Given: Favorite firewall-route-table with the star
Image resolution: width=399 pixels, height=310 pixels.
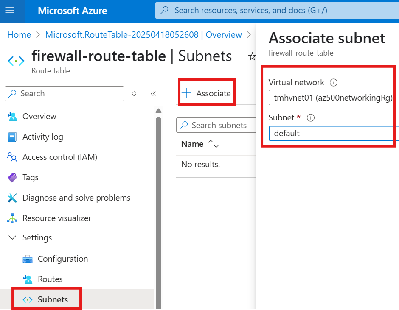Looking at the screenshot, I should point(252,56).
